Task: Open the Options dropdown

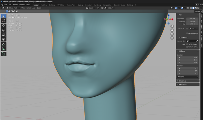Action: click(198, 11)
